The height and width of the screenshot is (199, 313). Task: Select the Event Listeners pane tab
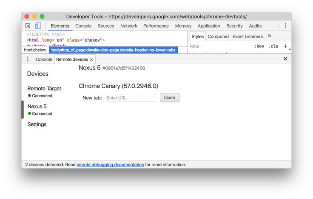tap(248, 36)
